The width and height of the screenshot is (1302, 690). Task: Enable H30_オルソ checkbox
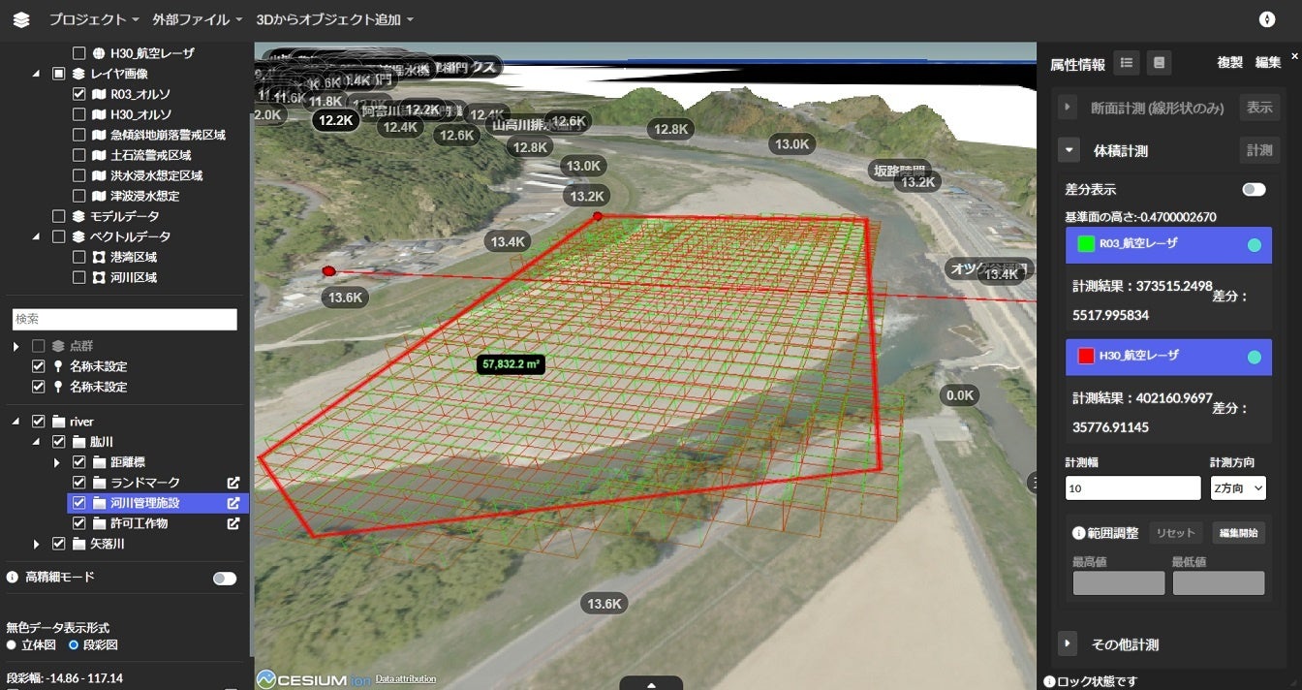pos(79,115)
